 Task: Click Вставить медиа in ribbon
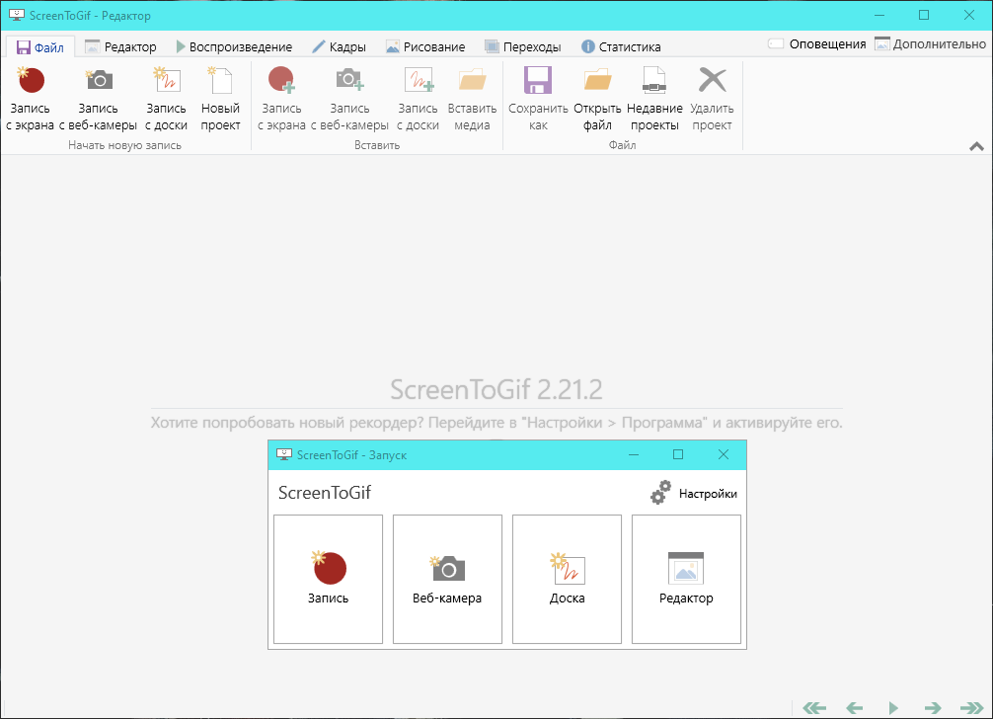point(472,99)
